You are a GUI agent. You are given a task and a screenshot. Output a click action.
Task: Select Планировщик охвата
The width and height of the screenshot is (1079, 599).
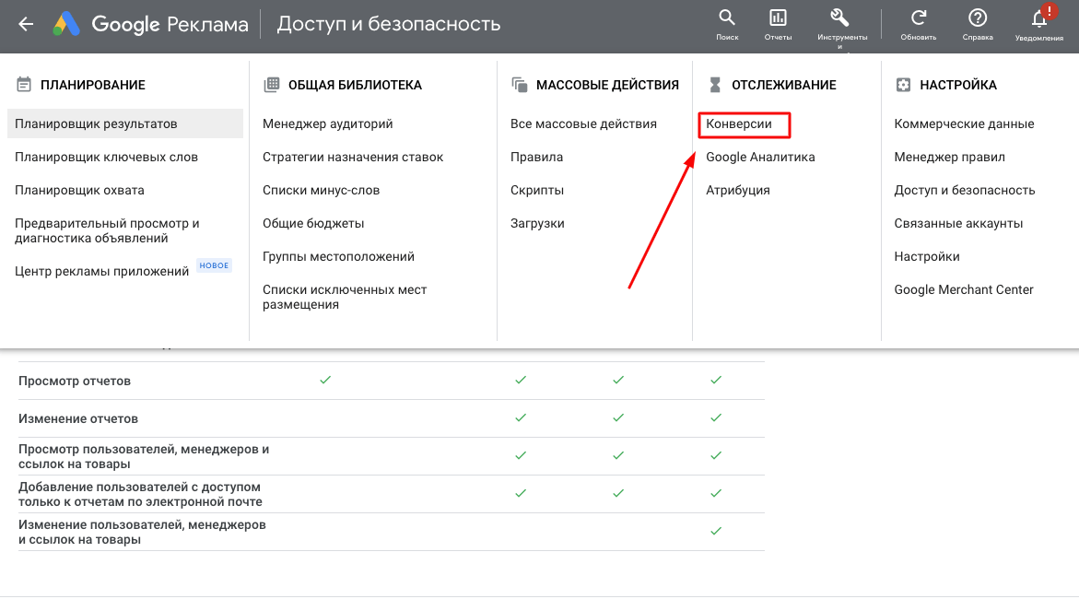click(x=79, y=190)
